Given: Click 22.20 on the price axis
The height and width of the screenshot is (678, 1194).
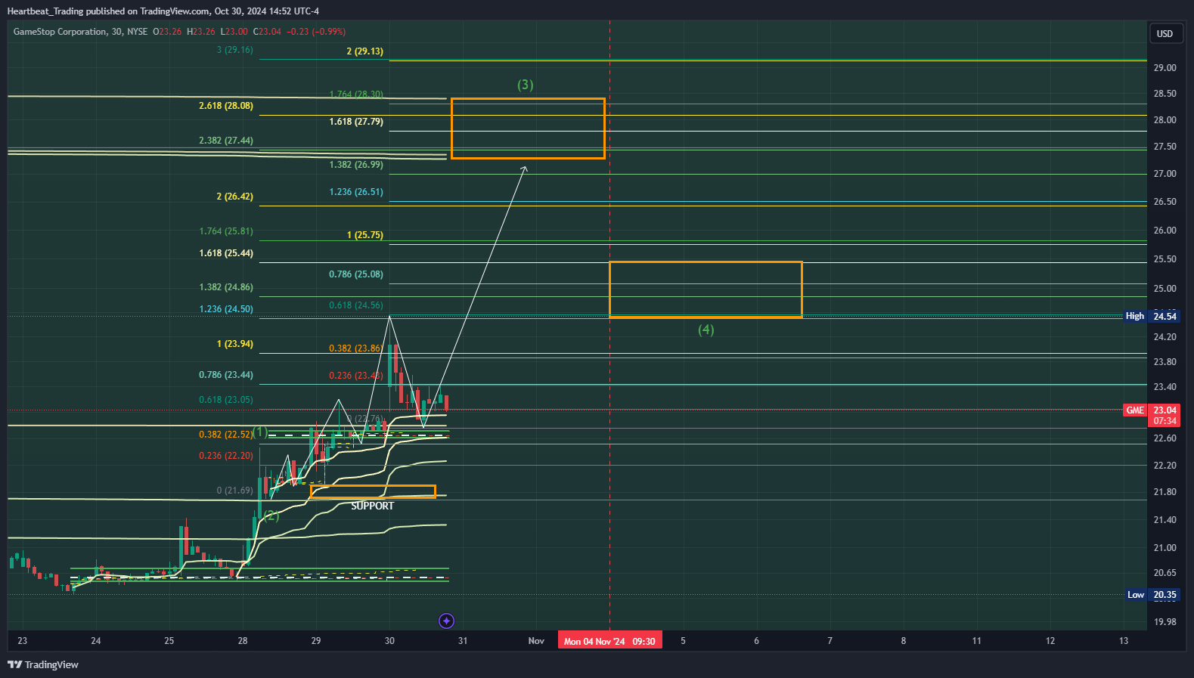Looking at the screenshot, I should point(1165,466).
